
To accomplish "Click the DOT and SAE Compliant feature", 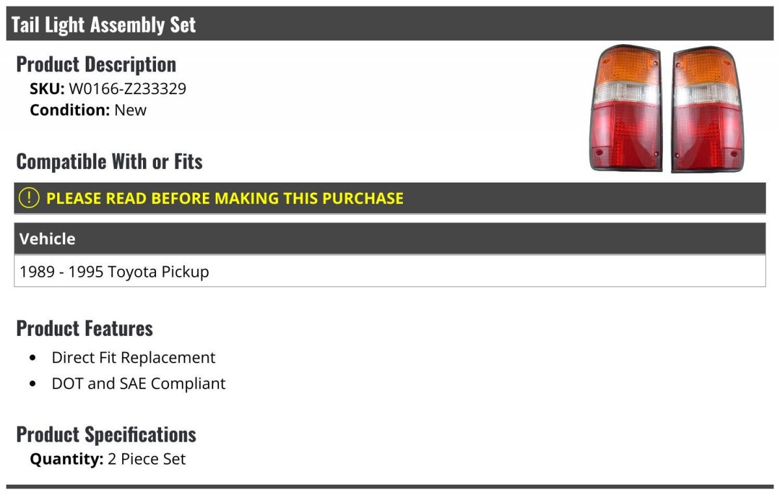I will (x=138, y=383).
